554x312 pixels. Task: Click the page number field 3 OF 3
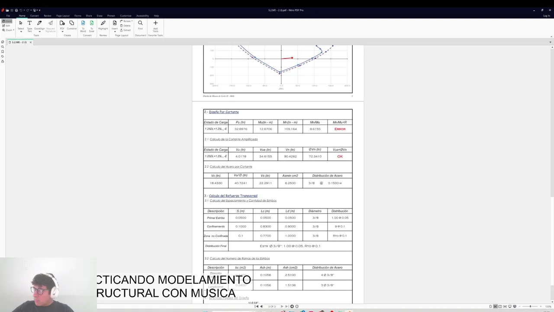(x=271, y=306)
